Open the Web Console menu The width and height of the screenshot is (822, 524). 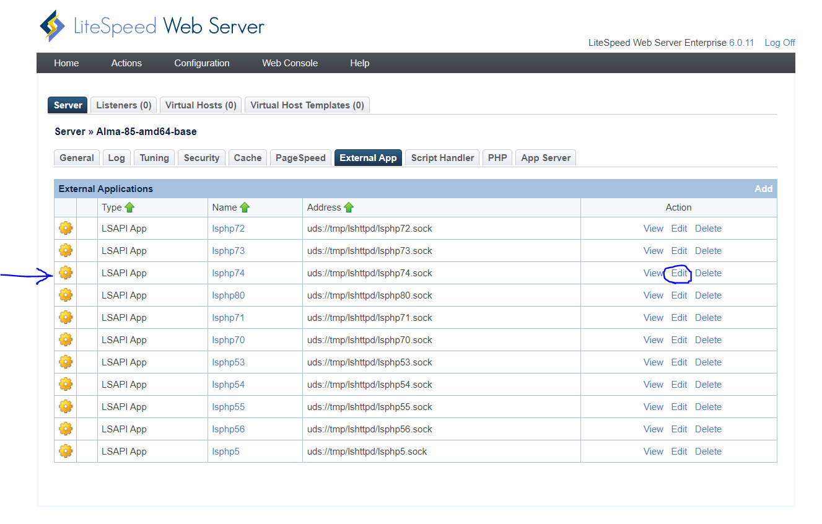[290, 63]
